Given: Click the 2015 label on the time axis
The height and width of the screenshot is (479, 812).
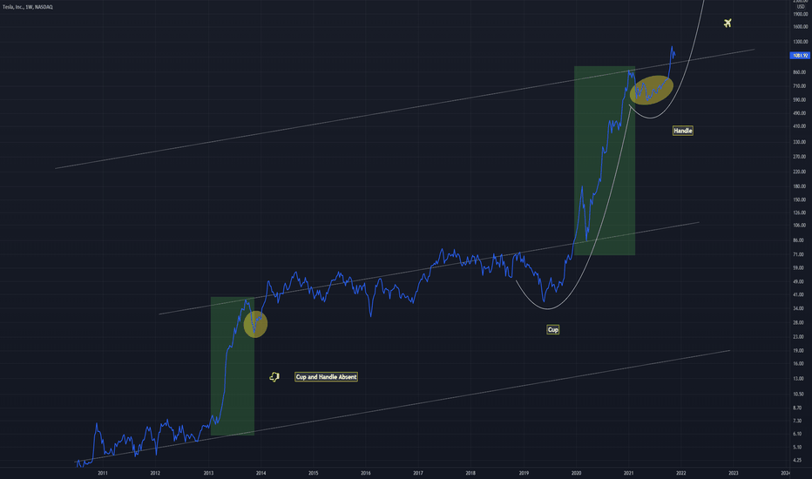Looking at the screenshot, I should pos(314,473).
